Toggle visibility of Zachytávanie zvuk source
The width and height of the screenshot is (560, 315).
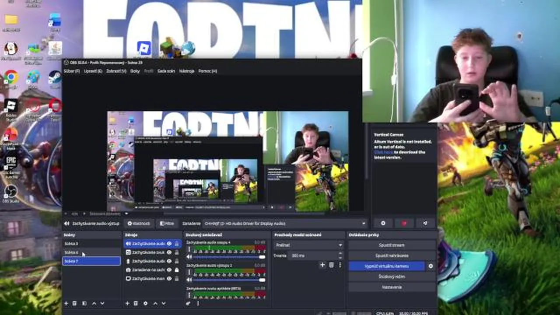[169, 252]
